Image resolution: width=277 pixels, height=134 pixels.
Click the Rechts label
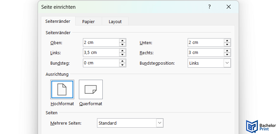coord(147,53)
